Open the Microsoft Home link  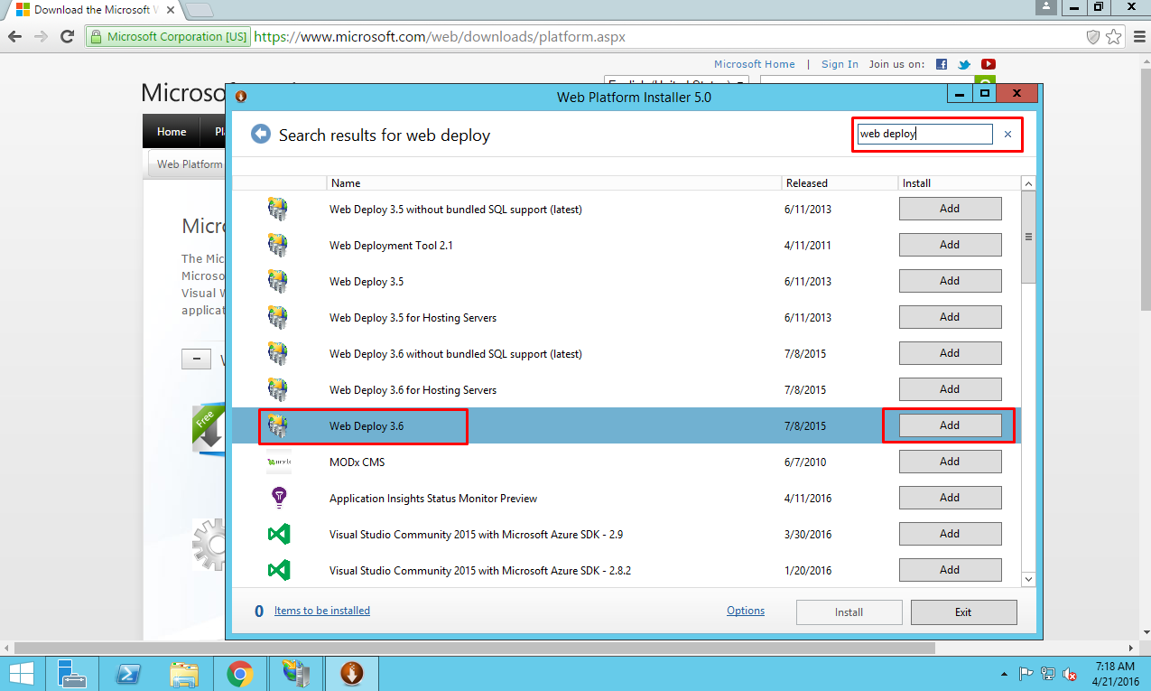[755, 64]
